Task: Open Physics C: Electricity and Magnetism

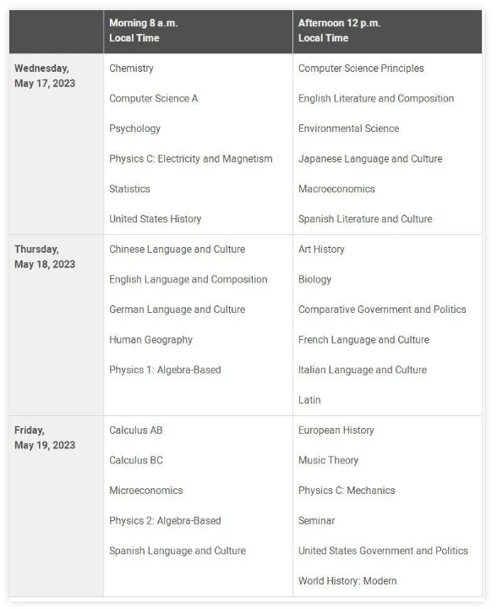Action: (190, 159)
